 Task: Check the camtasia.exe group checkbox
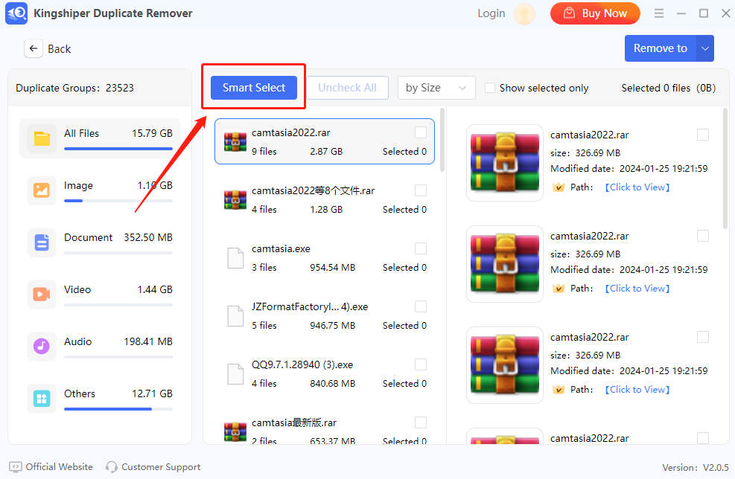coord(421,248)
